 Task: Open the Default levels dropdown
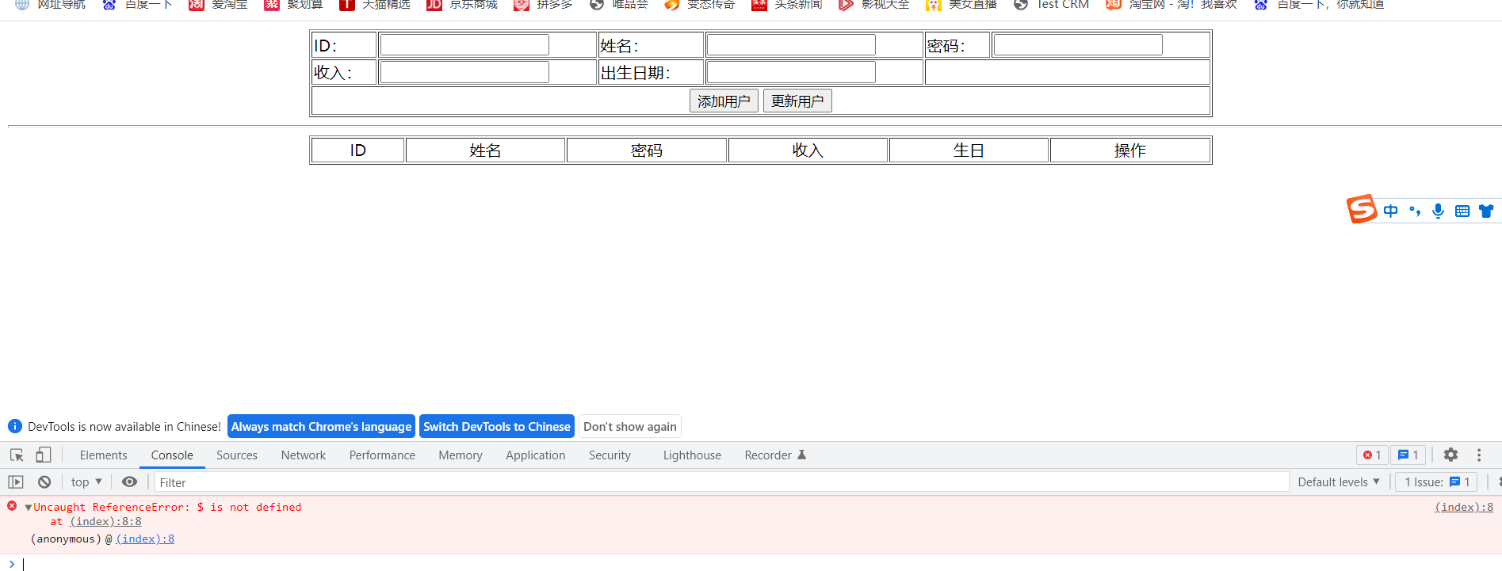[1339, 482]
